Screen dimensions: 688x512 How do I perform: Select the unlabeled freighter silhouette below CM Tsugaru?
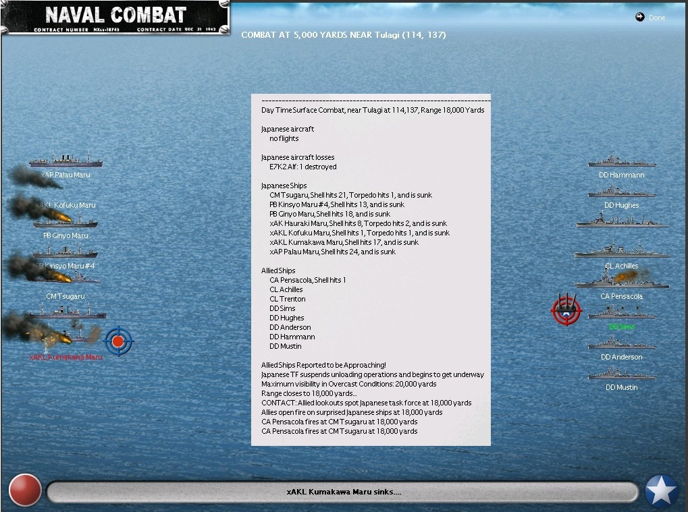point(65,312)
